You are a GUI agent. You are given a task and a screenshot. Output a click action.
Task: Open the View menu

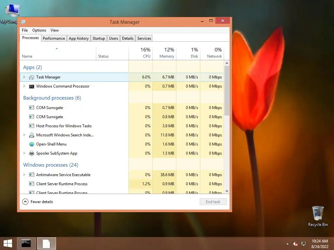(54, 30)
